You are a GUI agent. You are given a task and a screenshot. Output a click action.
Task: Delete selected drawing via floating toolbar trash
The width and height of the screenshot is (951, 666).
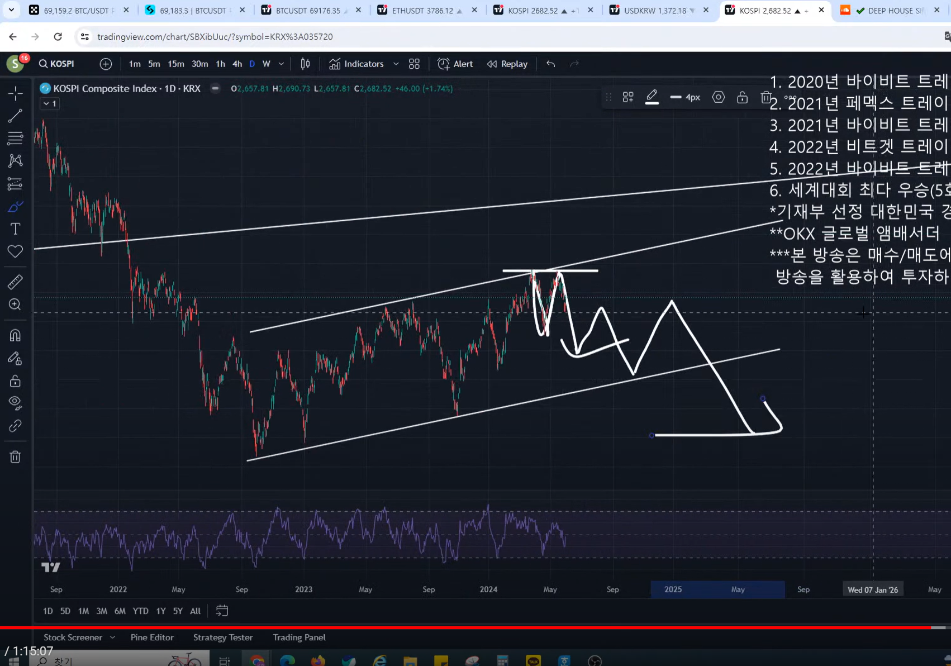click(x=765, y=97)
